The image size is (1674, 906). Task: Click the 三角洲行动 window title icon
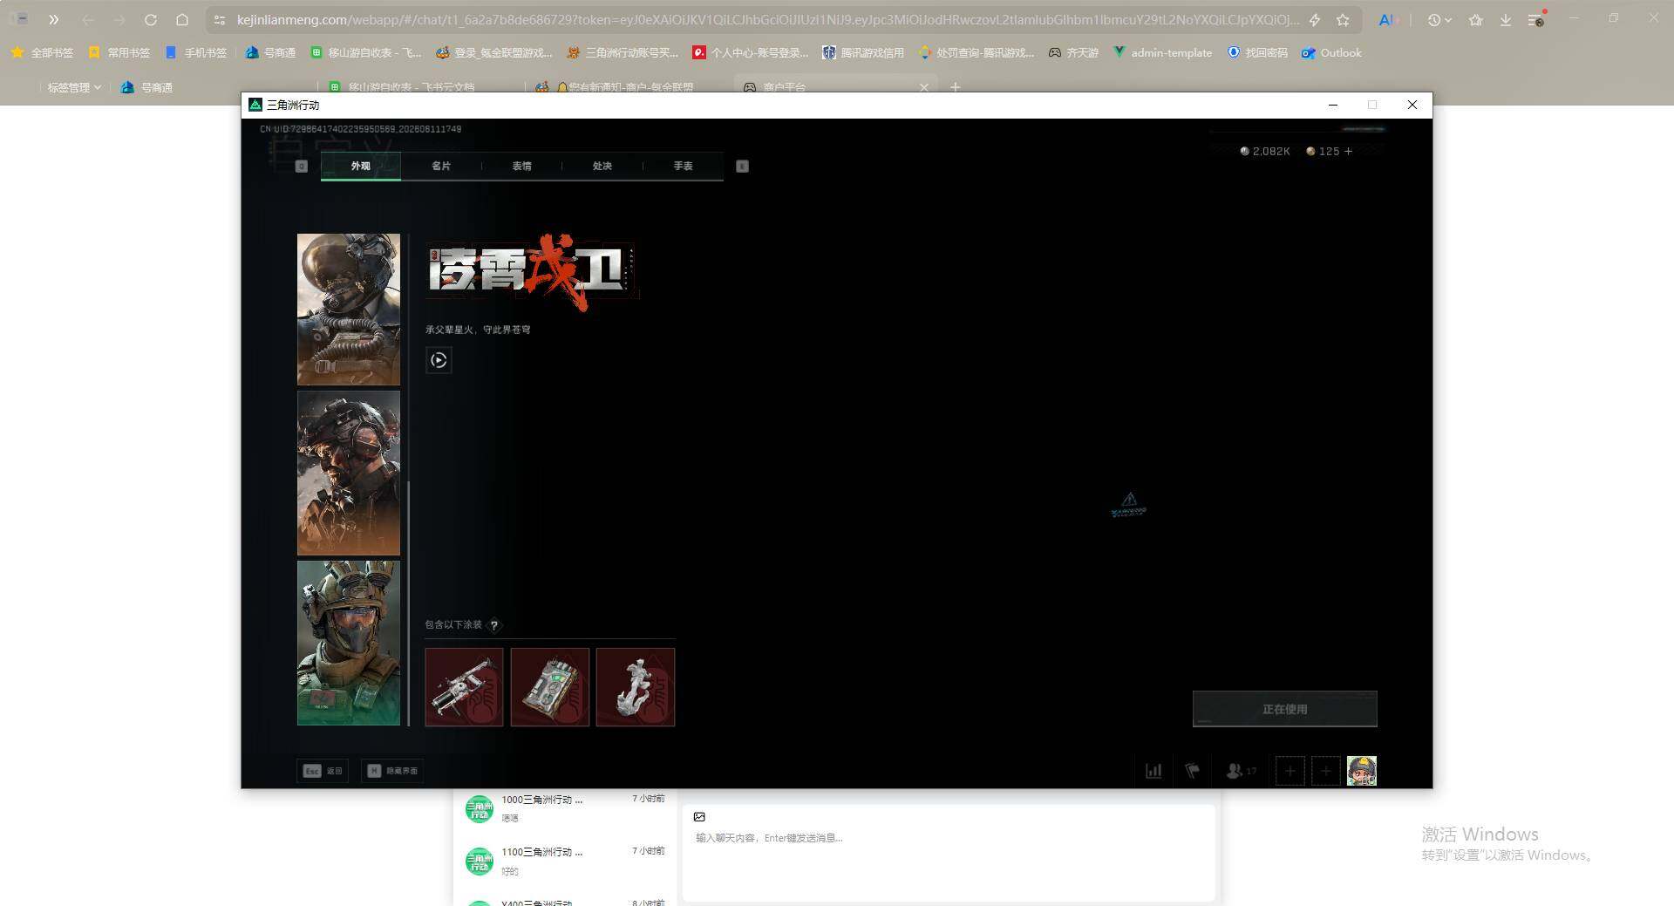point(255,105)
